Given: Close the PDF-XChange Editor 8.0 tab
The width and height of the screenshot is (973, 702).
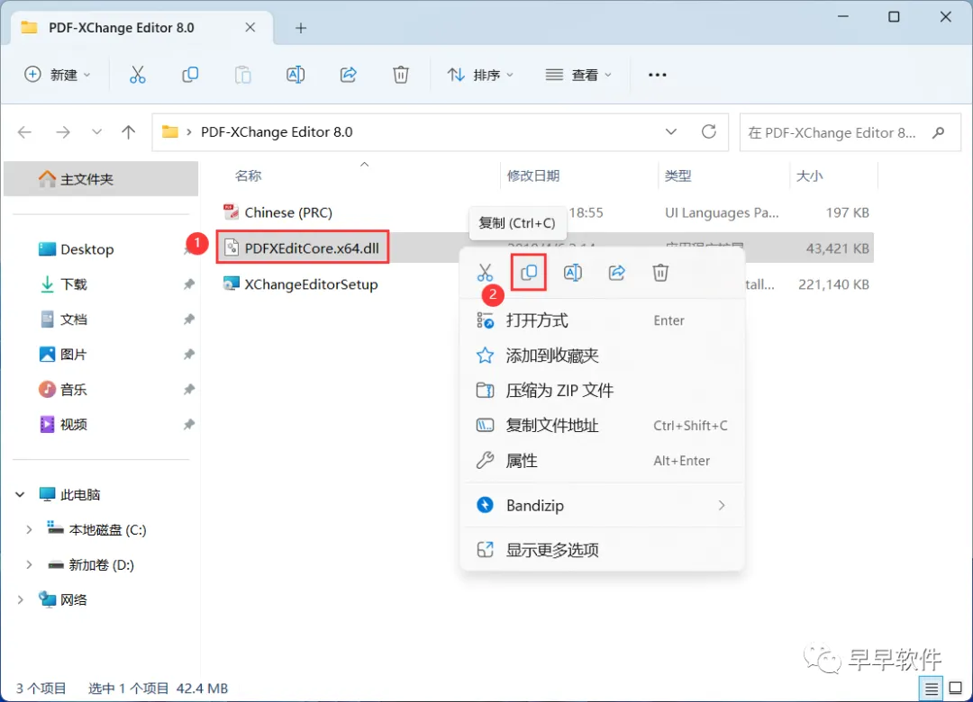Looking at the screenshot, I should [250, 27].
